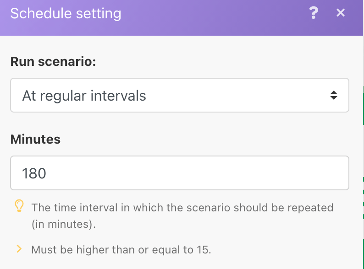
Task: Click the Schedule setting title
Action: point(66,14)
